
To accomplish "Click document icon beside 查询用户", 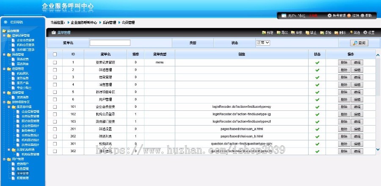I will 14,164.
